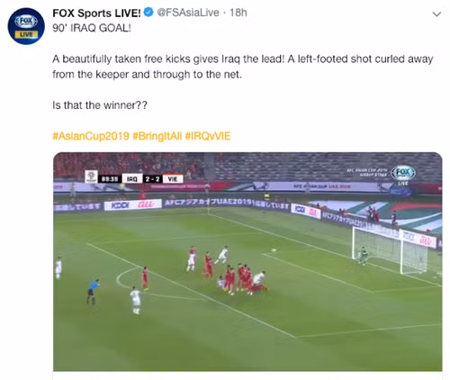Viewport: 450px width, 380px height.
Task: Open the 18h tweet timestamp
Action: (238, 13)
